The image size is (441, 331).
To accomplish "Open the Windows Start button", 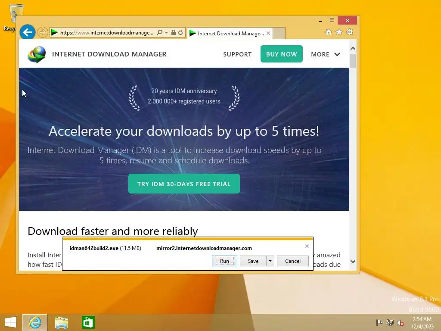I will pyautogui.click(x=11, y=322).
